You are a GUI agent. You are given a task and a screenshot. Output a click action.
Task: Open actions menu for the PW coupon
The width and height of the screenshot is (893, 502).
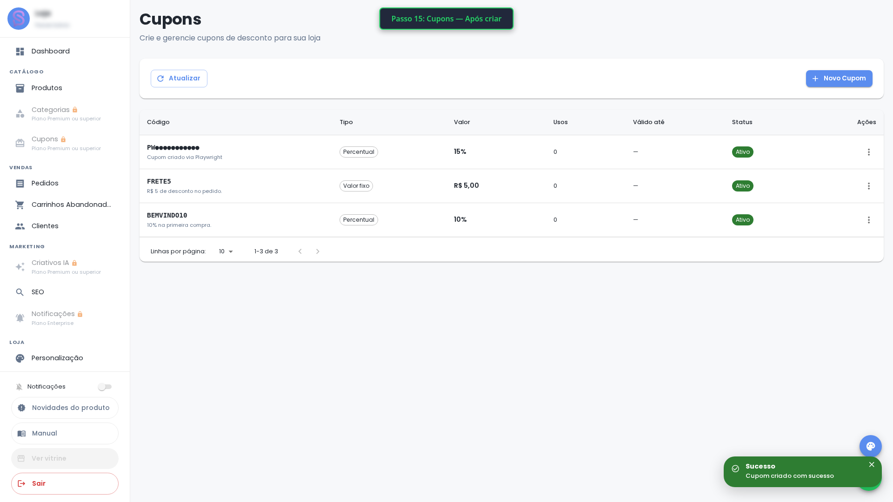click(x=869, y=152)
